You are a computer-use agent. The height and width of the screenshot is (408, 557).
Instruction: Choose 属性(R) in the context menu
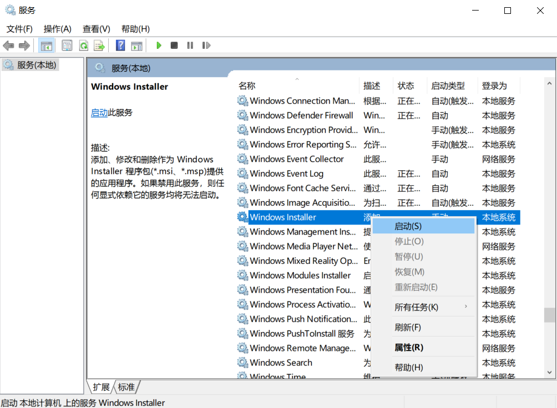(423, 348)
